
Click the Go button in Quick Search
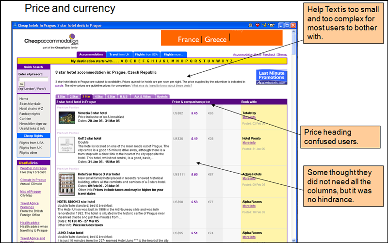[21, 84]
